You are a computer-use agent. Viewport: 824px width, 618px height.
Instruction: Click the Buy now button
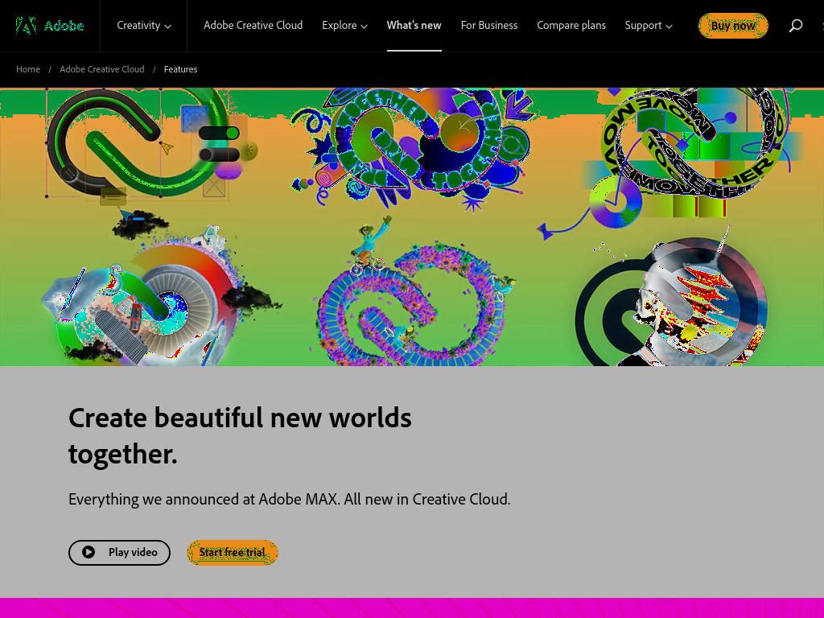click(733, 26)
